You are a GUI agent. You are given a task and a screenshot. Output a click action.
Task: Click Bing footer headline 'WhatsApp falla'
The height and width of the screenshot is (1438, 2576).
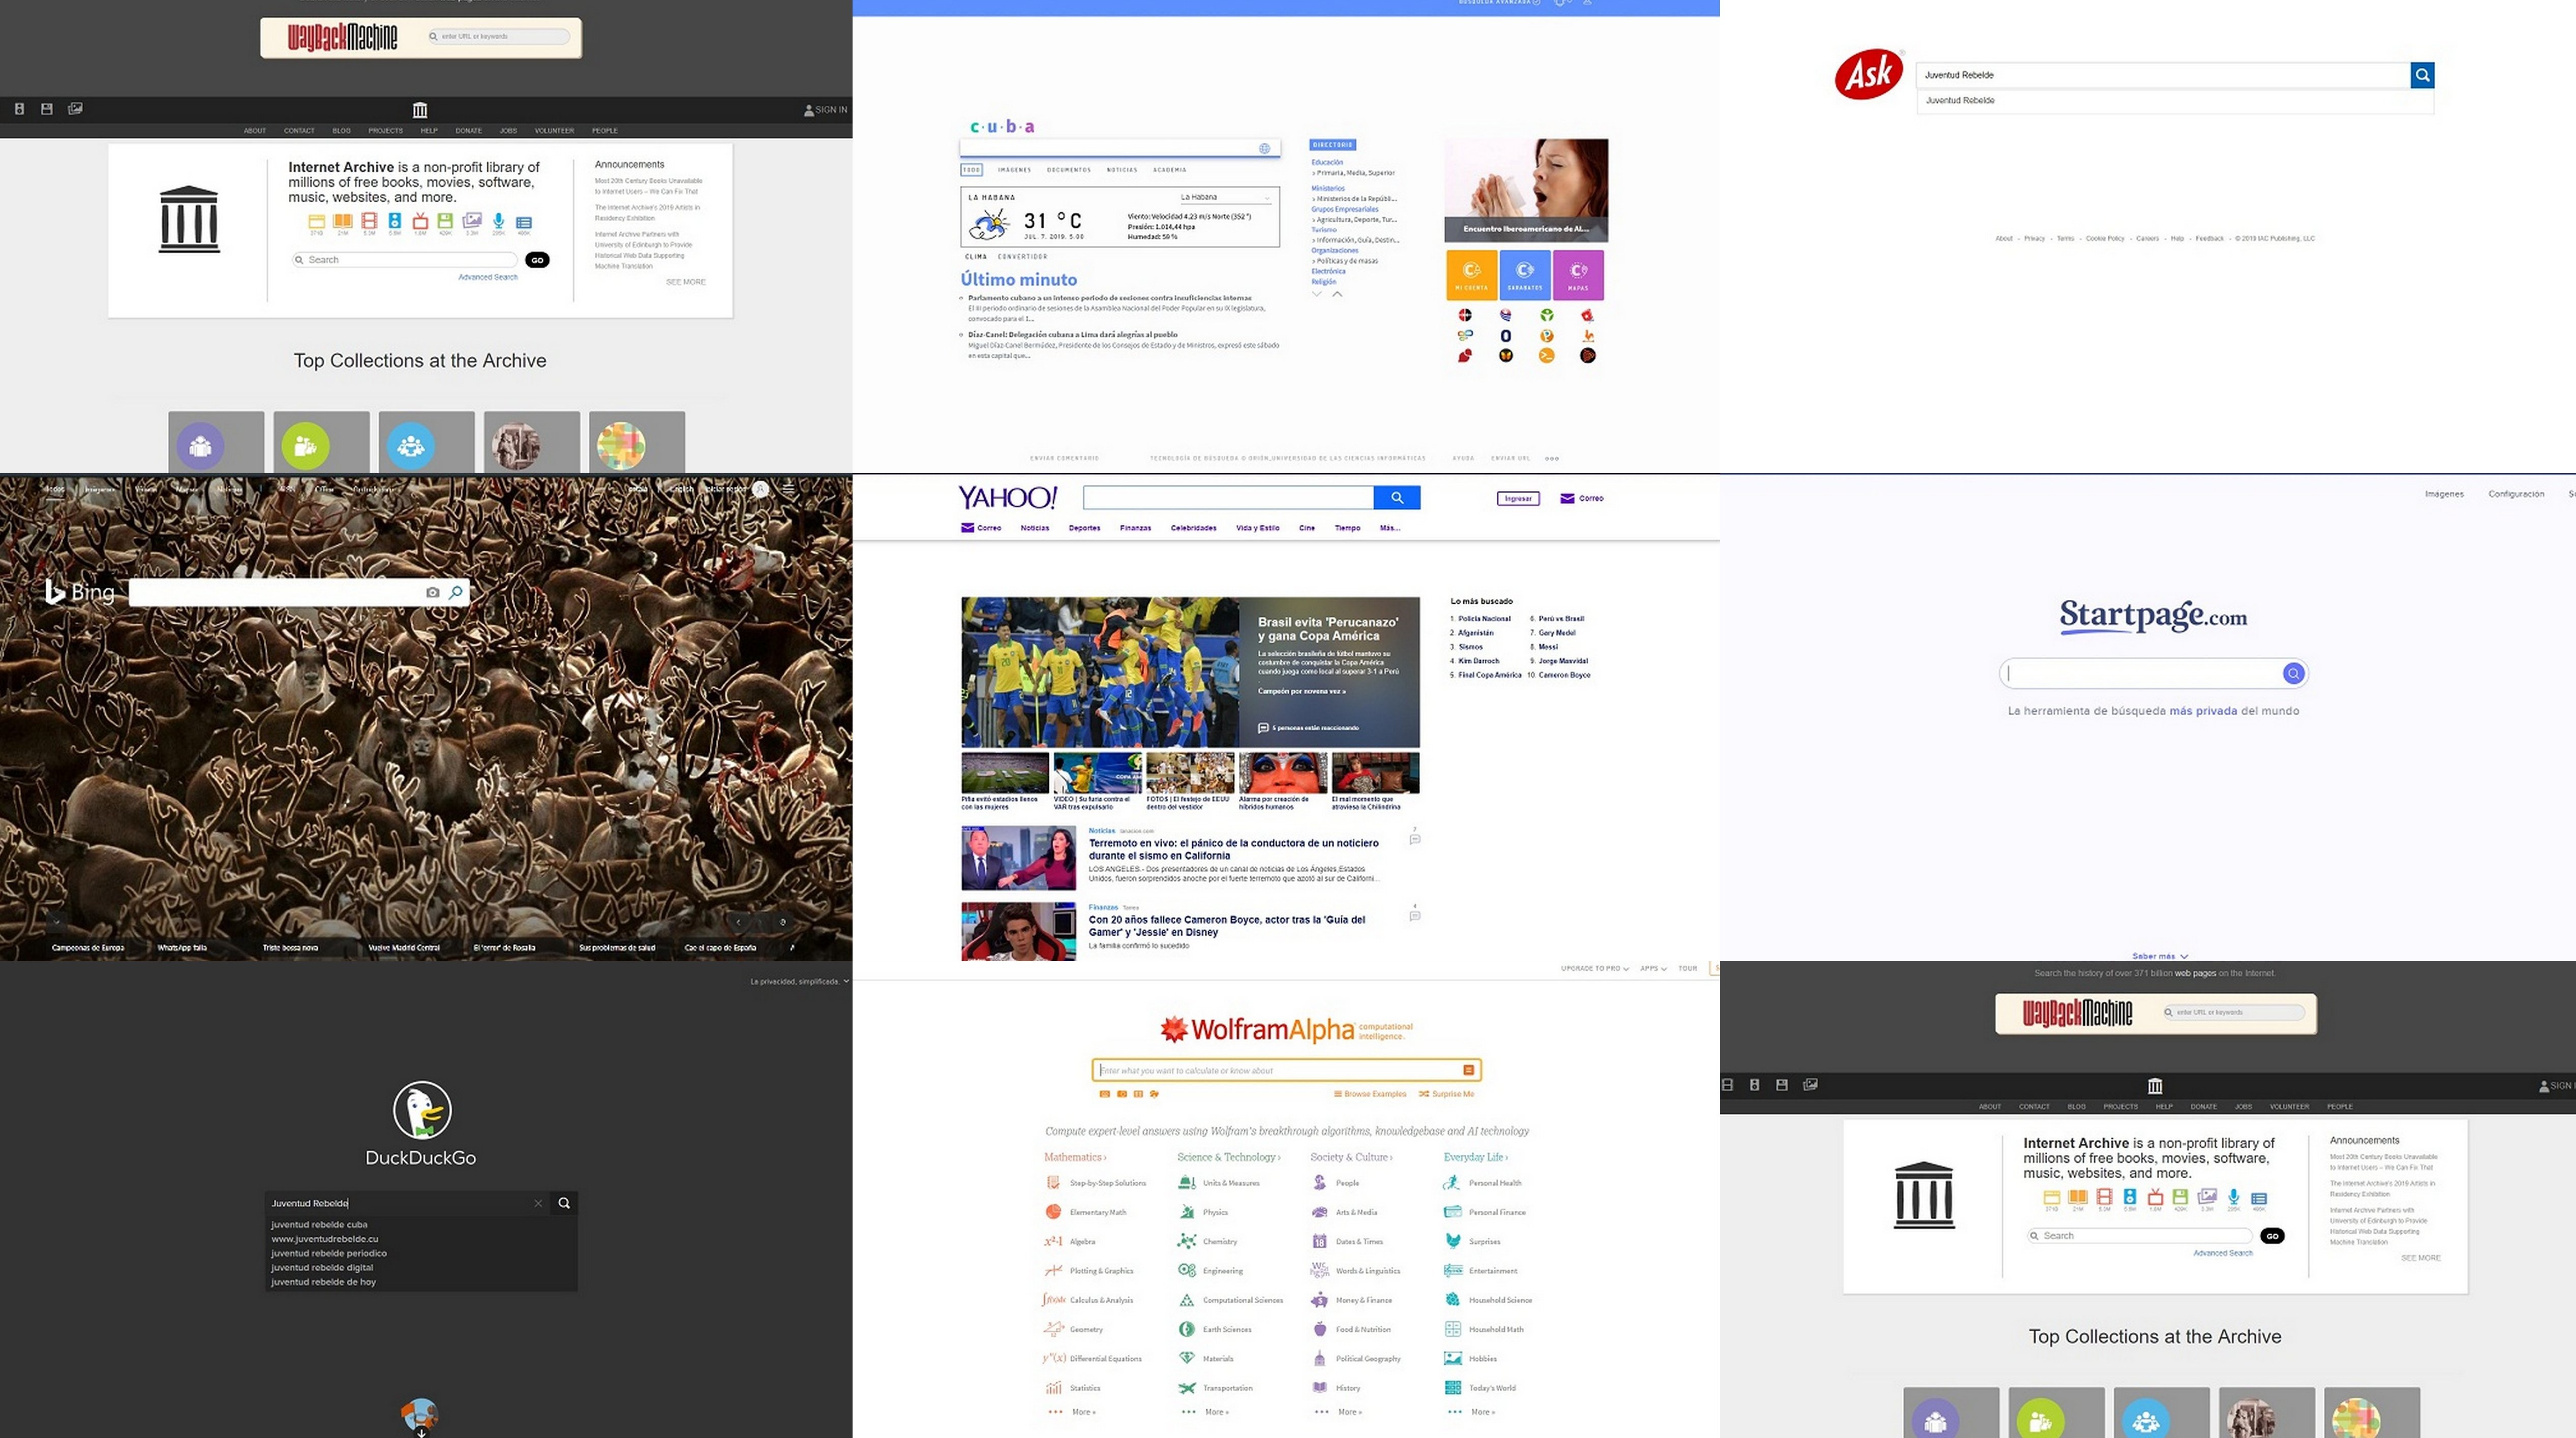(182, 947)
